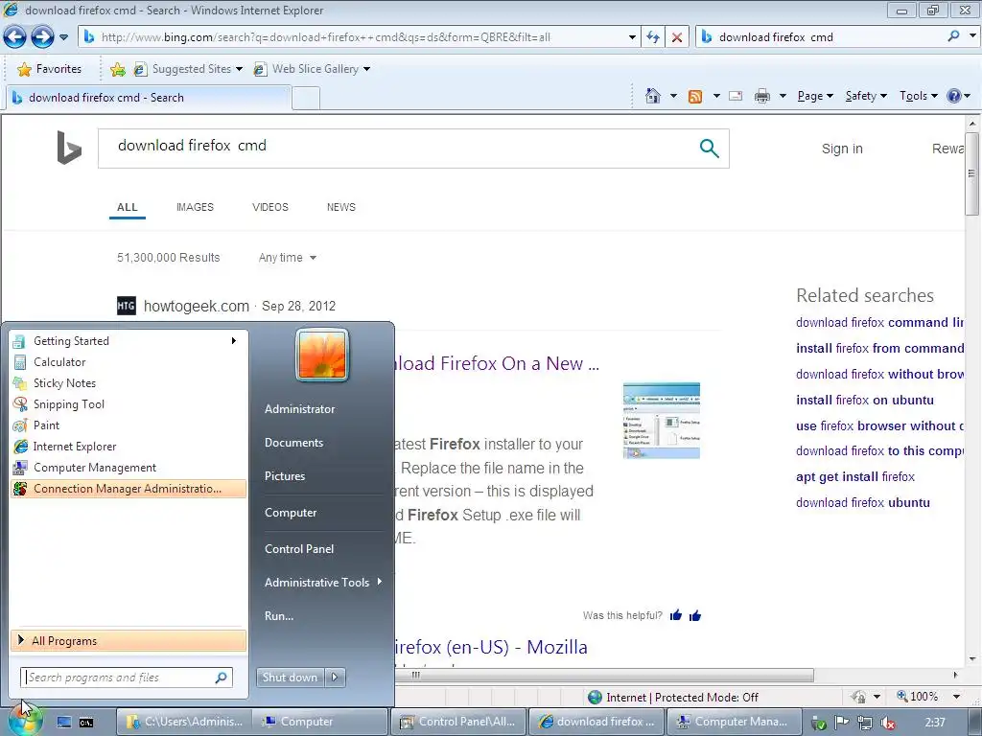Viewport: 982px width, 736px height.
Task: Click Add to Favorites Bar icon
Action: [x=117, y=69]
